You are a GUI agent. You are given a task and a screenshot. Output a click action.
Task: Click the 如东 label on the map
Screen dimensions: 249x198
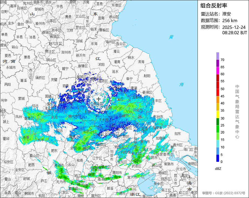(x=178, y=134)
